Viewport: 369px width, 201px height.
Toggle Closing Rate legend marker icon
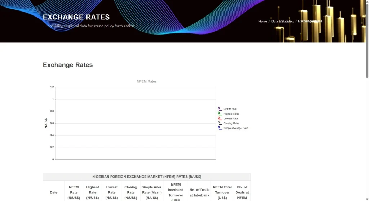pos(220,123)
